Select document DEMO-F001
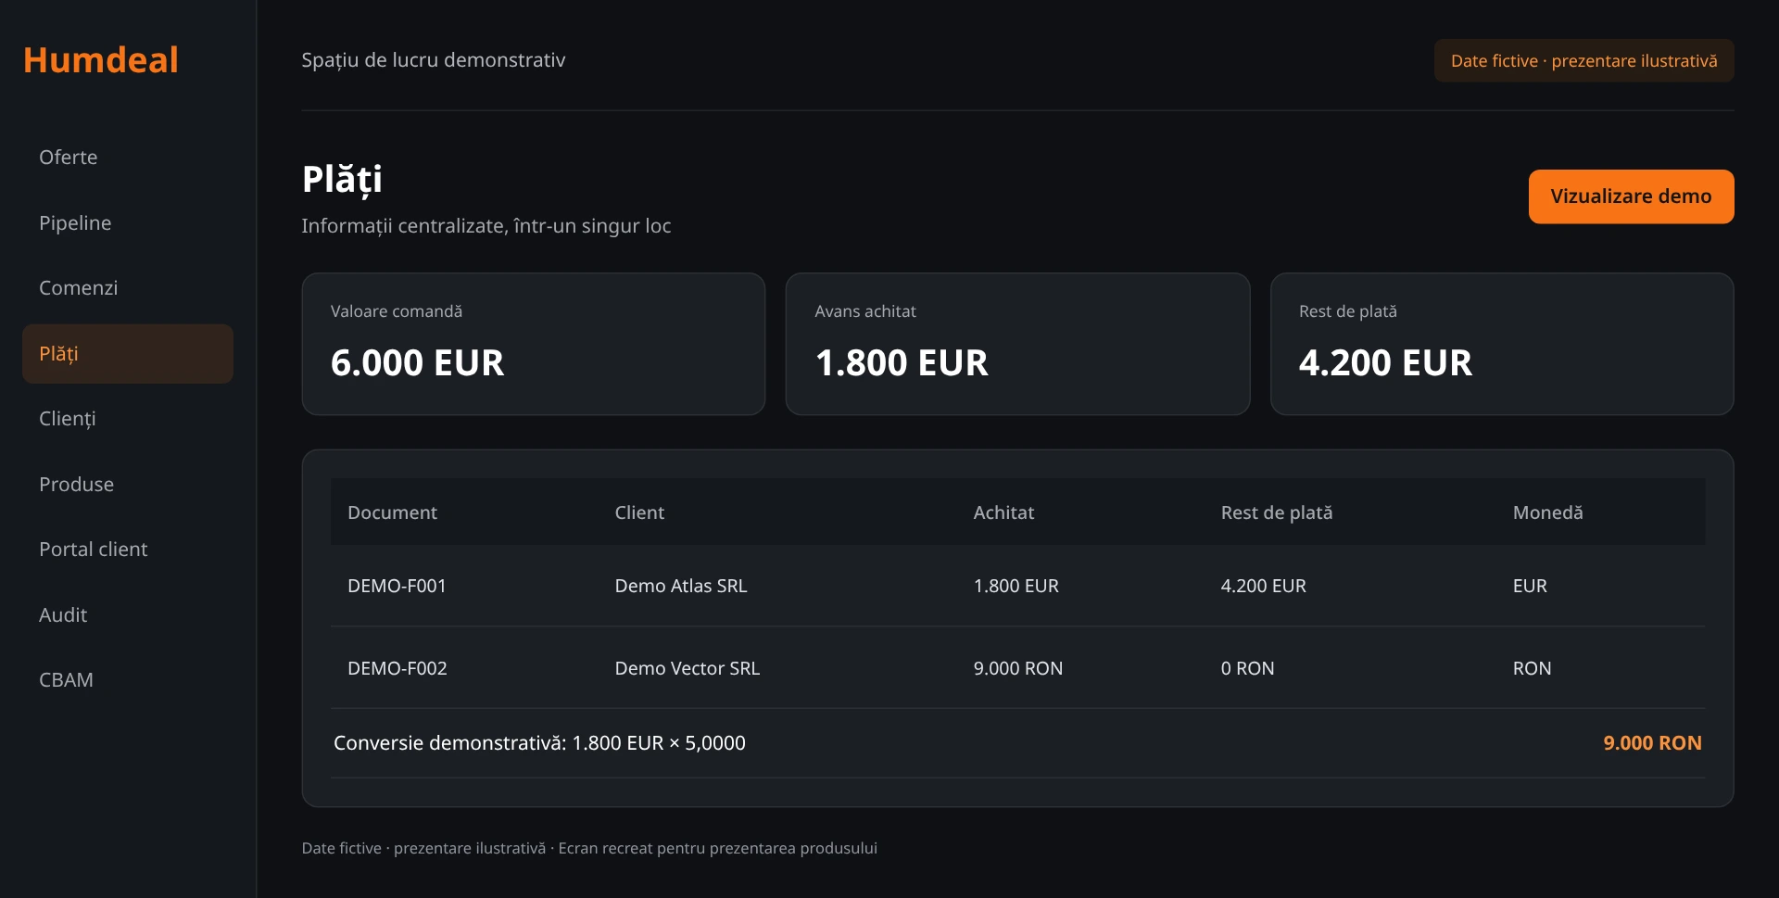 coord(397,586)
